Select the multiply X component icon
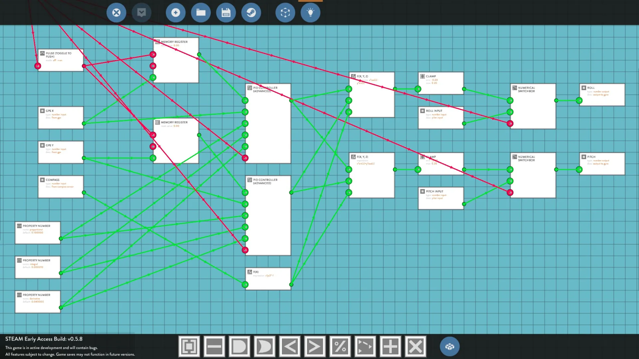The image size is (639, 359). pyautogui.click(x=415, y=347)
